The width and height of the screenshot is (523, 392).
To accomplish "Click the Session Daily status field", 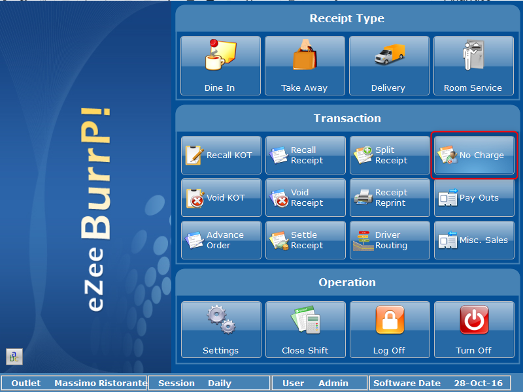I will (x=209, y=384).
